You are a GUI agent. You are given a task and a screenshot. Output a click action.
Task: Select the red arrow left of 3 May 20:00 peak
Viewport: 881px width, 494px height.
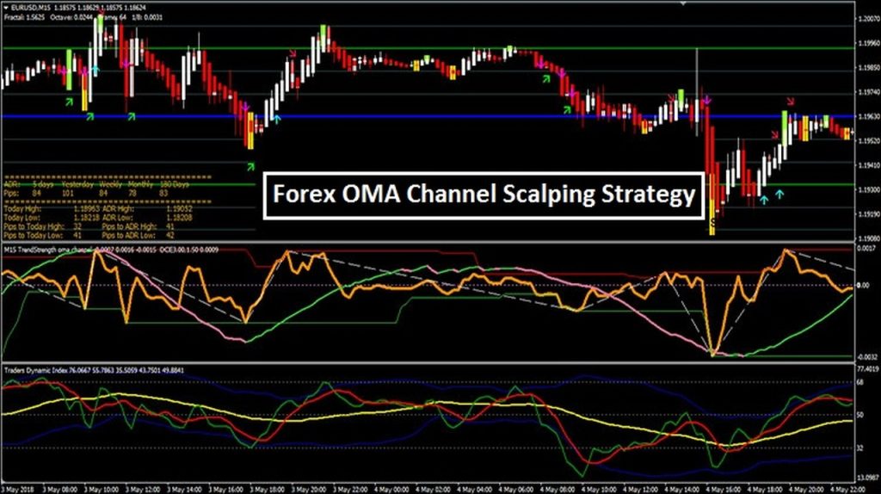point(293,54)
